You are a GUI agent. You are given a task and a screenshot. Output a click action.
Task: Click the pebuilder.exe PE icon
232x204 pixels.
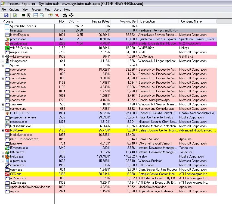coord(7,43)
